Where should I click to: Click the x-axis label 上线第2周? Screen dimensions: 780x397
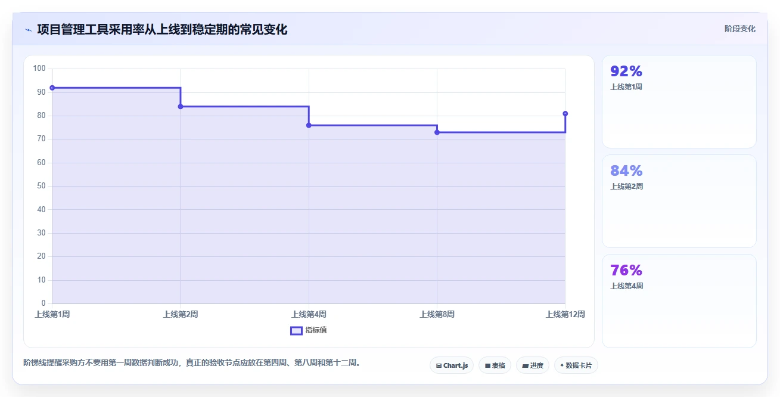[181, 314]
